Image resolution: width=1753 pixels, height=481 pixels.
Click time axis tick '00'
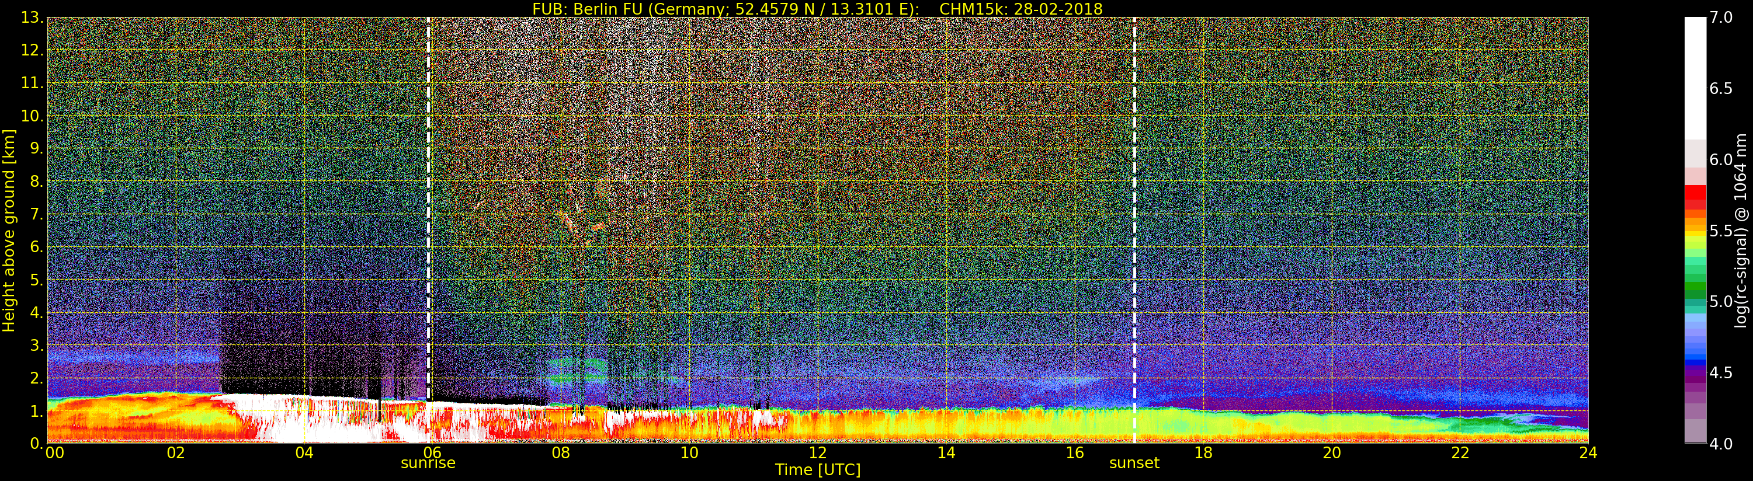[x=54, y=453]
